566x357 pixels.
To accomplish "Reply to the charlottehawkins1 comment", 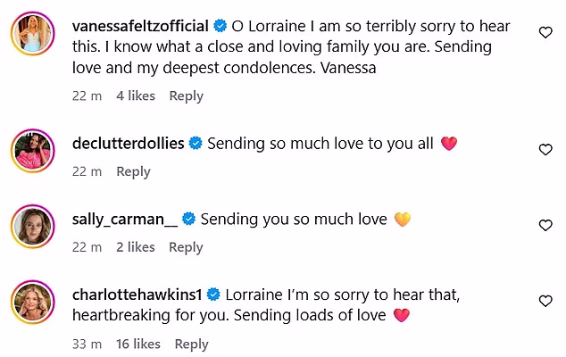I will (x=192, y=344).
